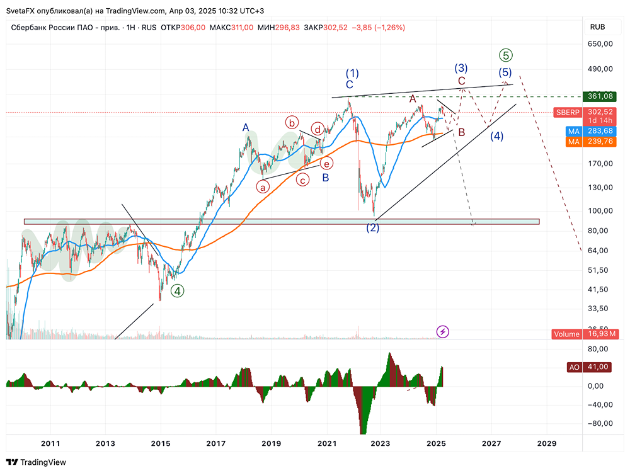Click the 64,00 price axis value
This screenshot has height=473, width=630.
(597, 250)
